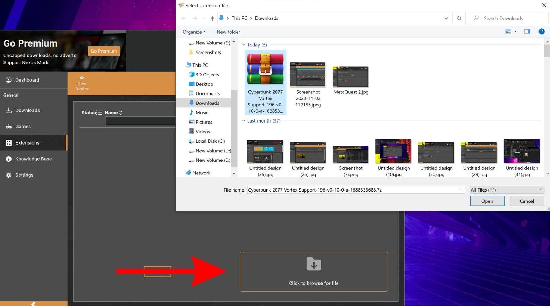Open Pictures in the navigation tree
550x306 pixels.
click(200, 122)
